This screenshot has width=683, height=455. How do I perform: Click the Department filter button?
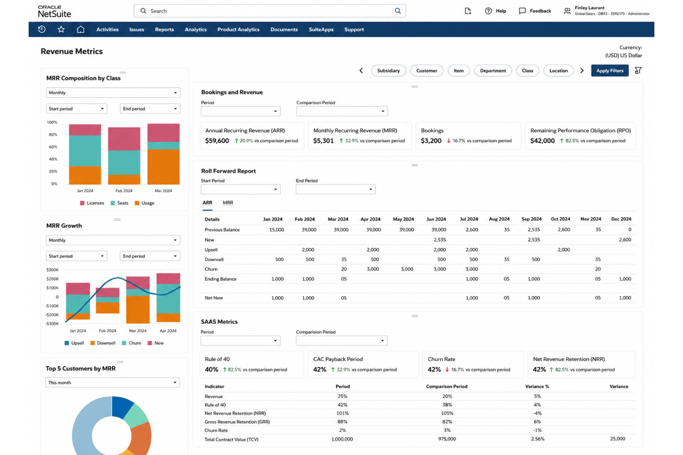point(493,71)
